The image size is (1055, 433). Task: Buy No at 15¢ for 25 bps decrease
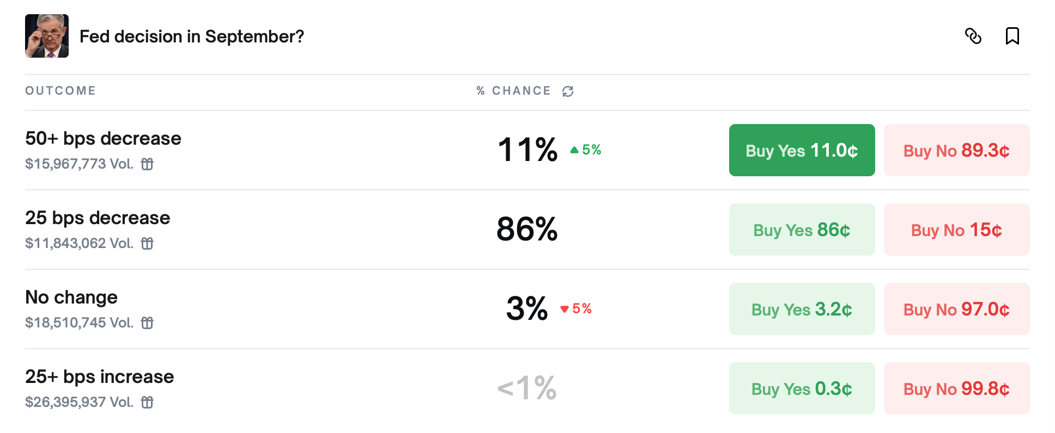[x=956, y=230]
